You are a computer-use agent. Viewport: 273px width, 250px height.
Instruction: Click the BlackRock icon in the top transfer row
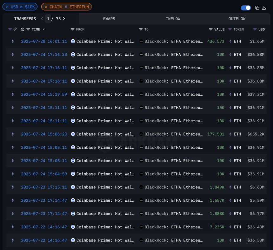141,41
